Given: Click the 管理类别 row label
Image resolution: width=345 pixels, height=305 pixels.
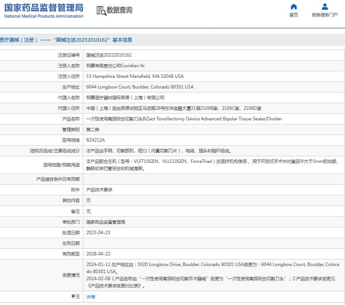Looking at the screenshot, I should pos(71,130).
